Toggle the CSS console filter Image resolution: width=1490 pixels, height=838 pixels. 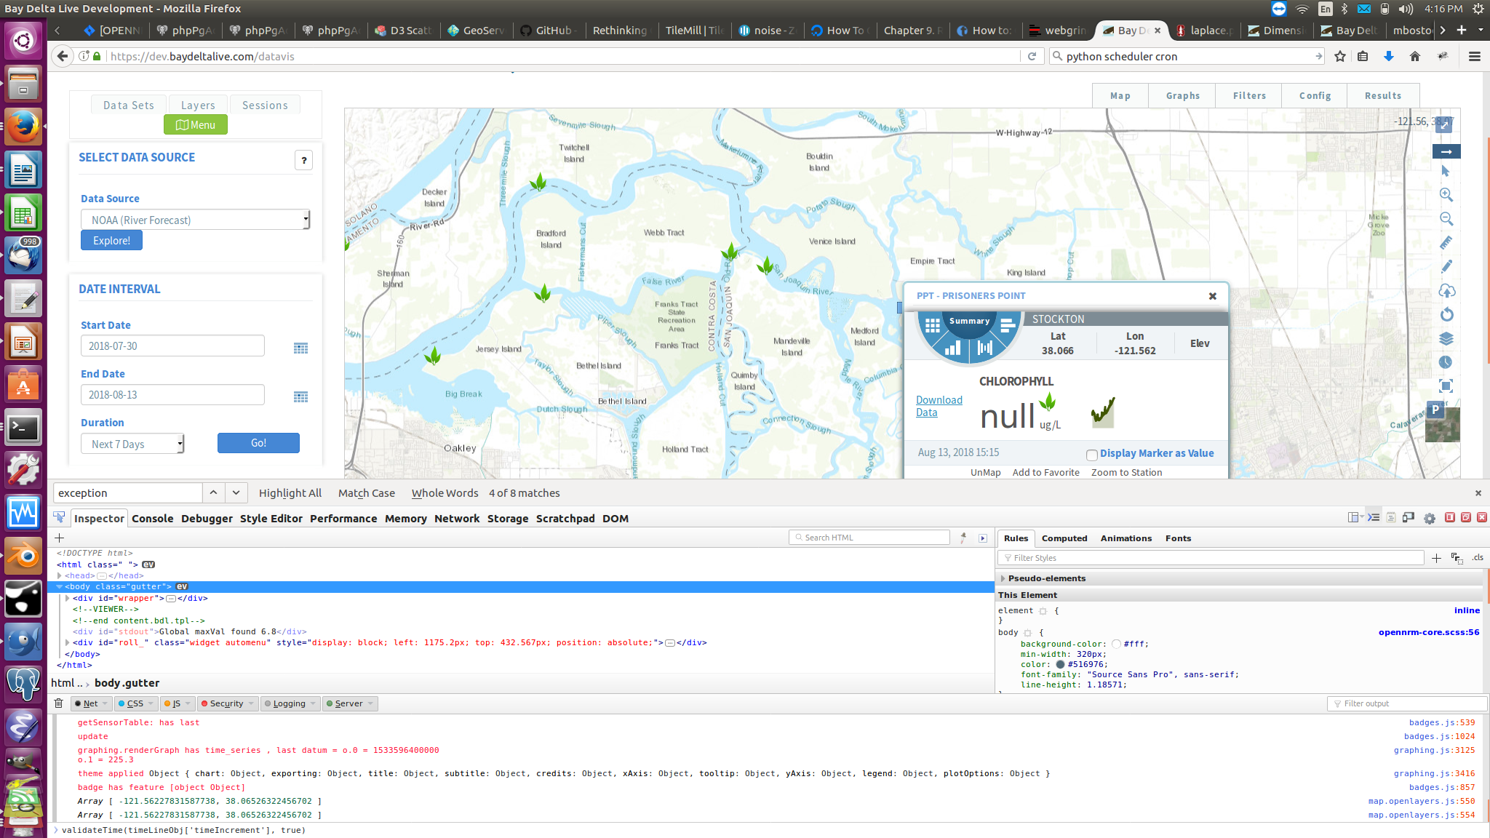pyautogui.click(x=135, y=703)
